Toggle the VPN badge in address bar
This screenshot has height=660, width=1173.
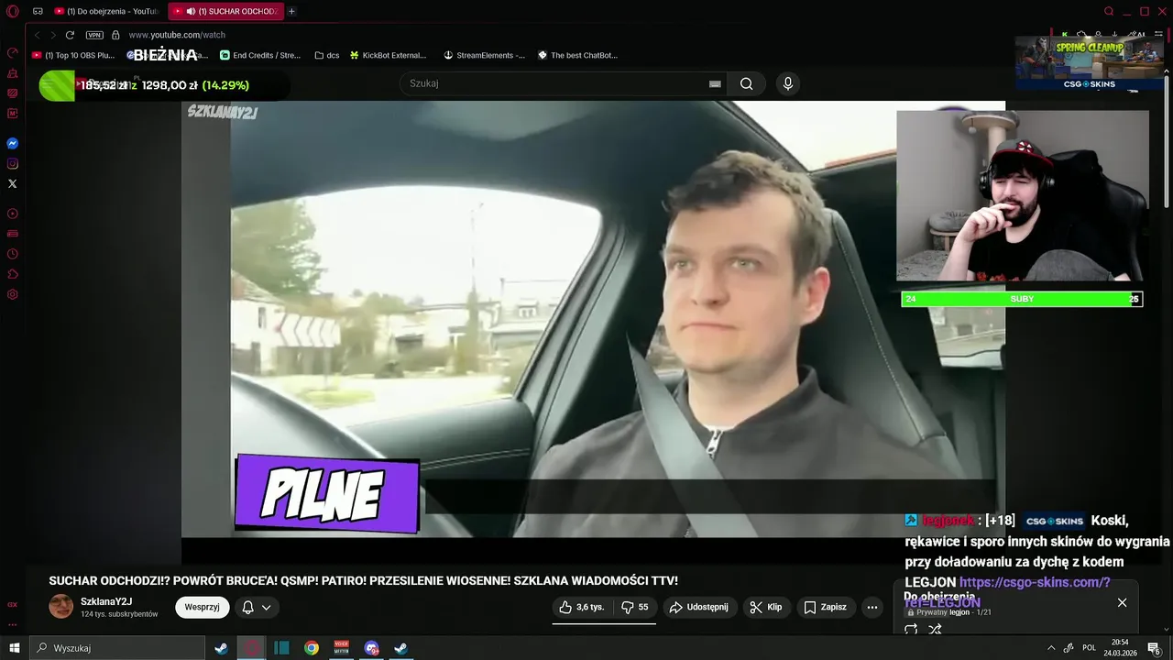click(x=94, y=35)
